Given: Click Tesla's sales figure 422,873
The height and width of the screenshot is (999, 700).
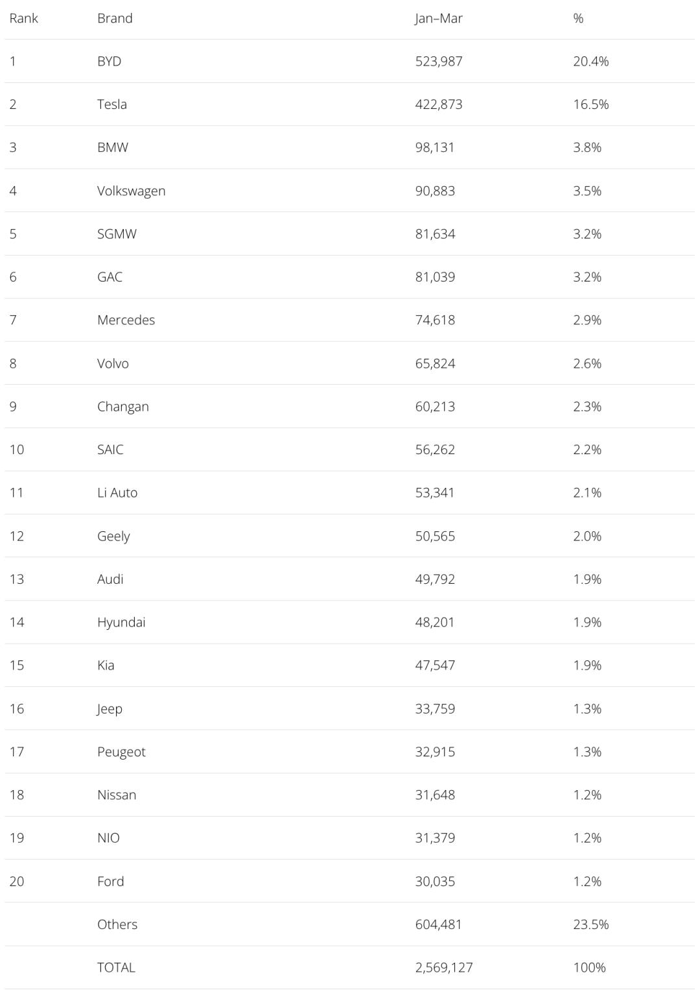Looking at the screenshot, I should 439,104.
